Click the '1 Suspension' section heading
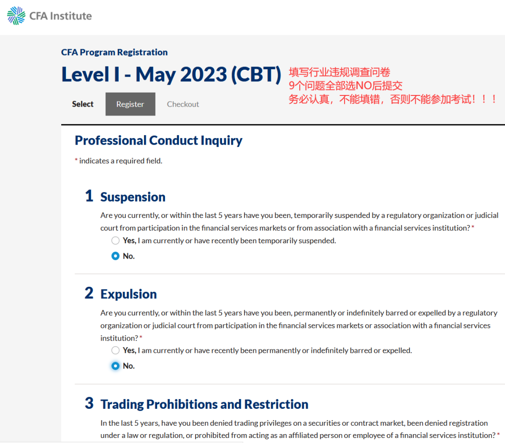 pos(125,196)
